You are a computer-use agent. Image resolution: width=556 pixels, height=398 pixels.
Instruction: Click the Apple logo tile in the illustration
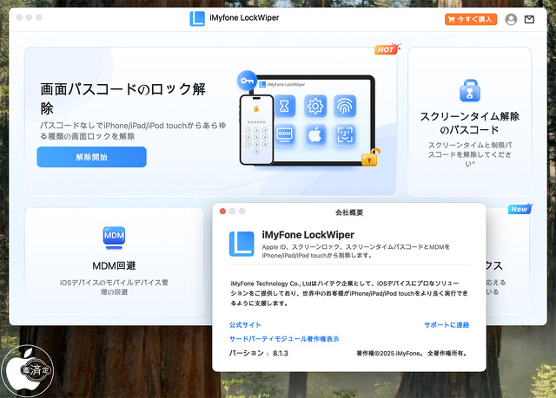point(315,135)
